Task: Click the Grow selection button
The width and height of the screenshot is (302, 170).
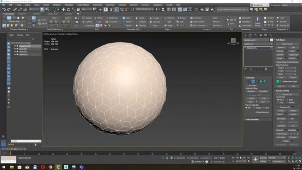Action: pos(263,98)
